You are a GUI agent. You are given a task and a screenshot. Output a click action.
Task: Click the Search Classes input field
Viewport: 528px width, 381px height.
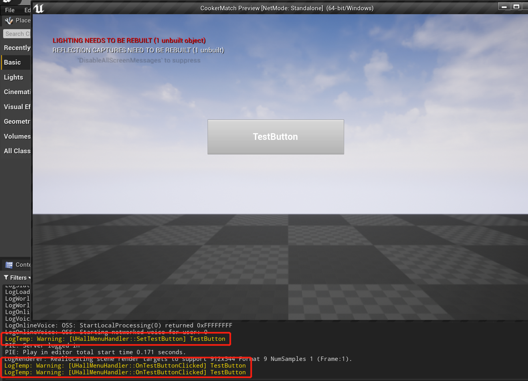(17, 34)
